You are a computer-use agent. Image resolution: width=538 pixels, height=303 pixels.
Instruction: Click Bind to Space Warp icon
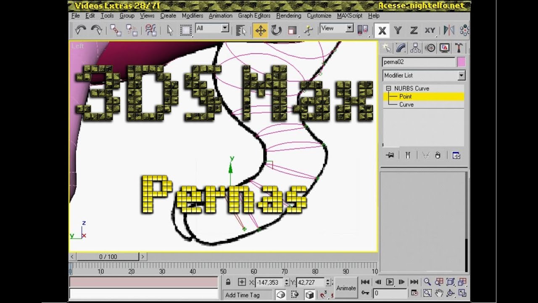[x=151, y=30]
